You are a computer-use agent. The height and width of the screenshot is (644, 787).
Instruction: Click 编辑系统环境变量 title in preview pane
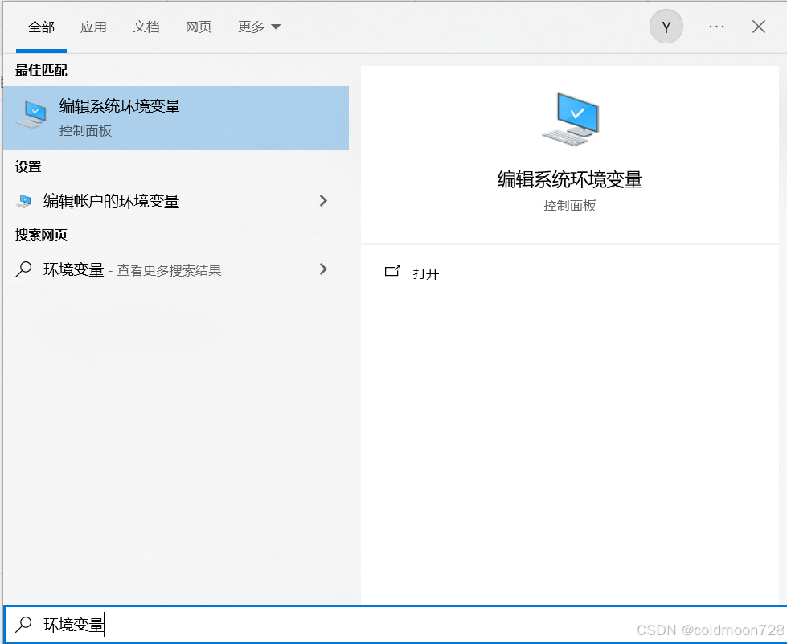point(570,180)
